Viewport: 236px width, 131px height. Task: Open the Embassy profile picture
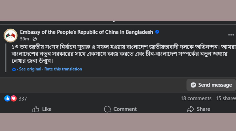coord(10,35)
